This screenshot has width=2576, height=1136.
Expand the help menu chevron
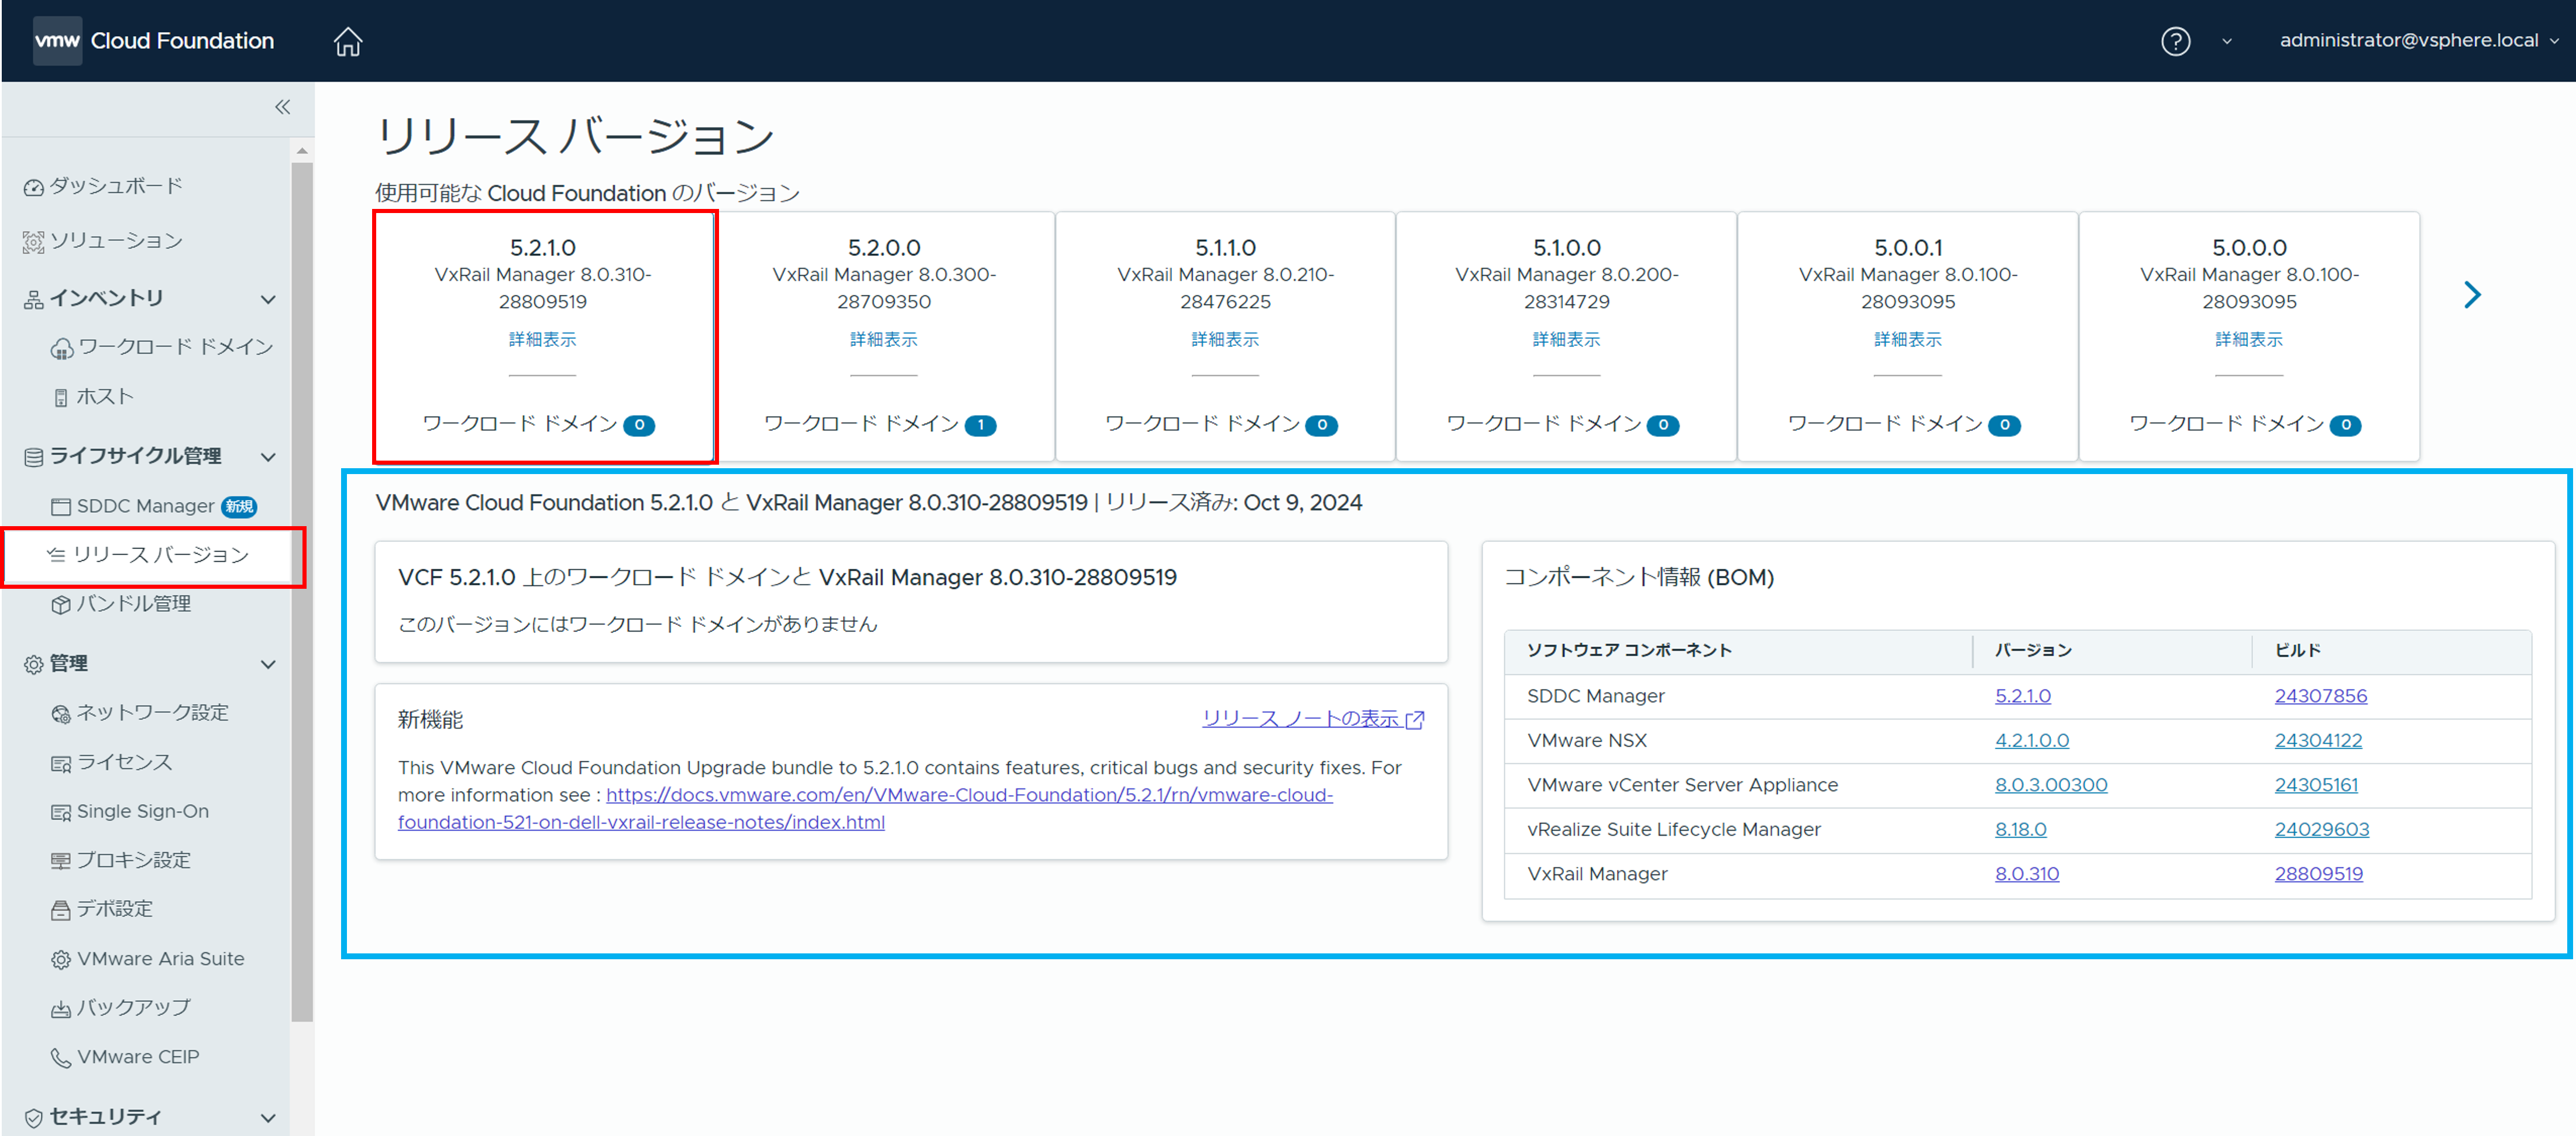click(x=2226, y=42)
